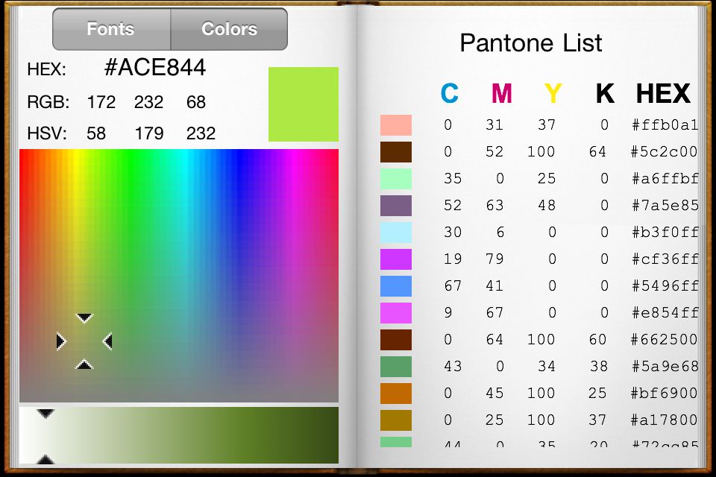Screen dimensions: 716x477
Task: Click the brightness slider's top marker arrow
Action: (x=45, y=414)
